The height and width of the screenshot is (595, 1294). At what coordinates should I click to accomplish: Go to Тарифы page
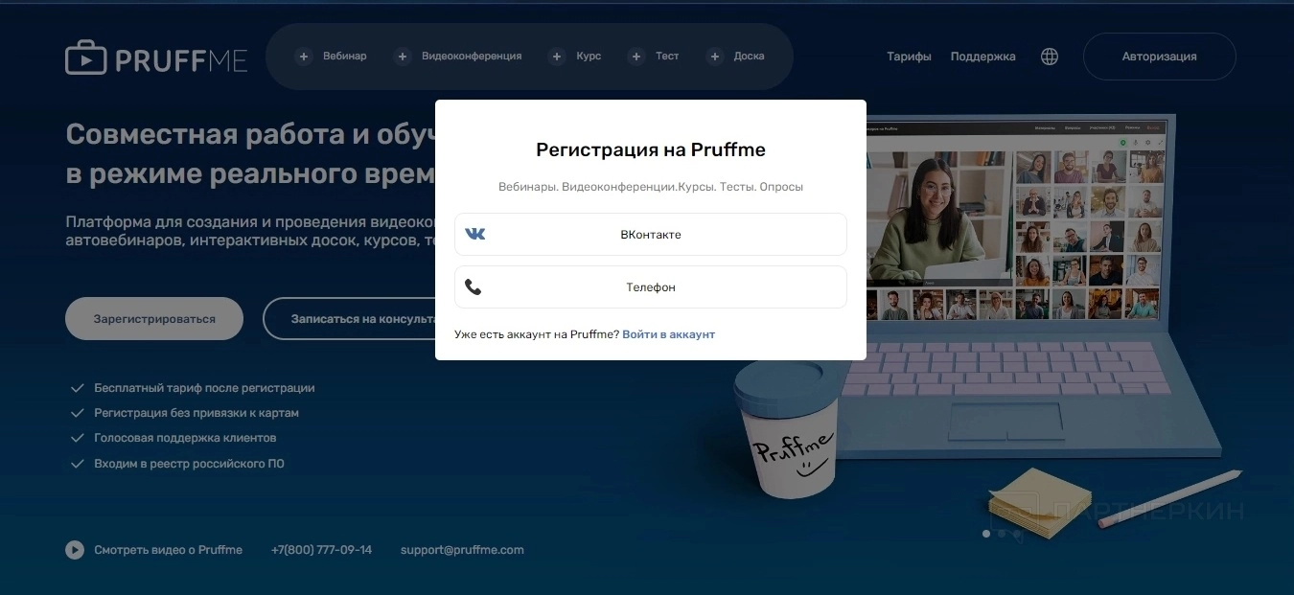point(909,57)
